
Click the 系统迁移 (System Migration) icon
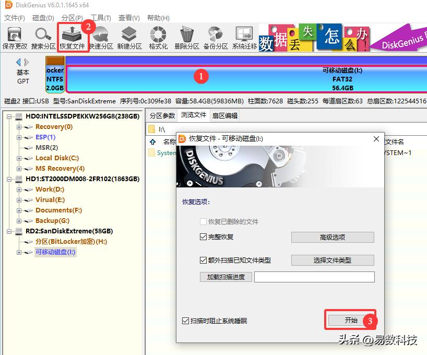(x=244, y=37)
